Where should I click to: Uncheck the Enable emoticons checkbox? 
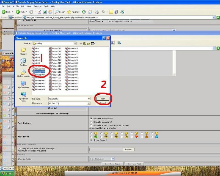pos(91,119)
